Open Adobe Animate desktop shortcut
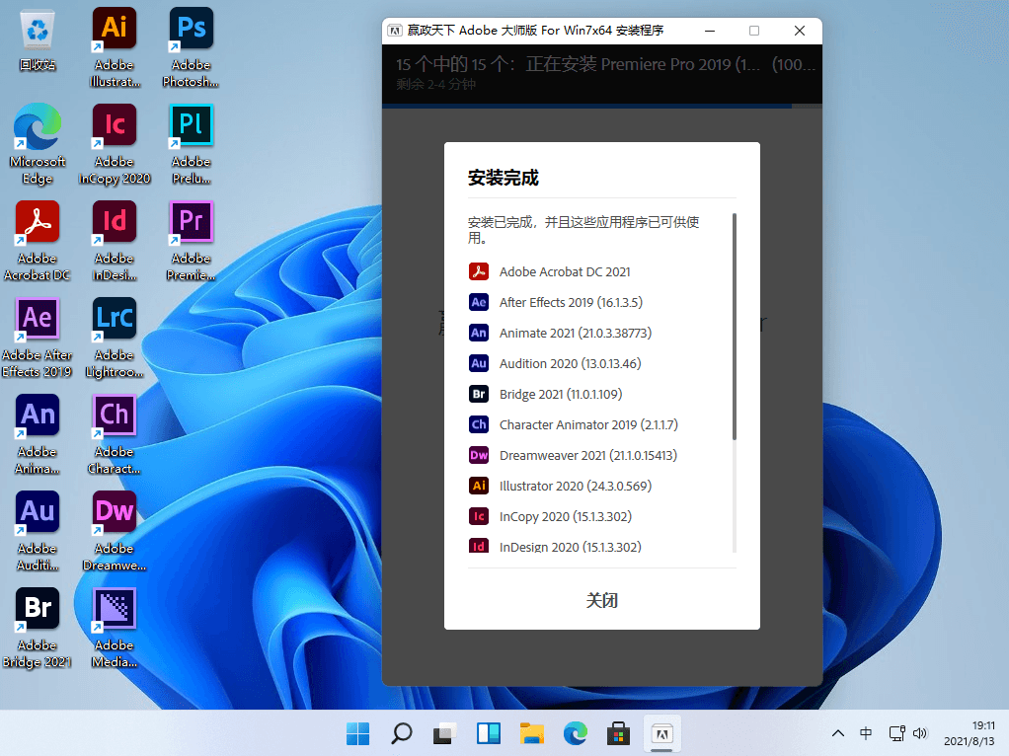This screenshot has height=756, width=1009. pyautogui.click(x=38, y=434)
